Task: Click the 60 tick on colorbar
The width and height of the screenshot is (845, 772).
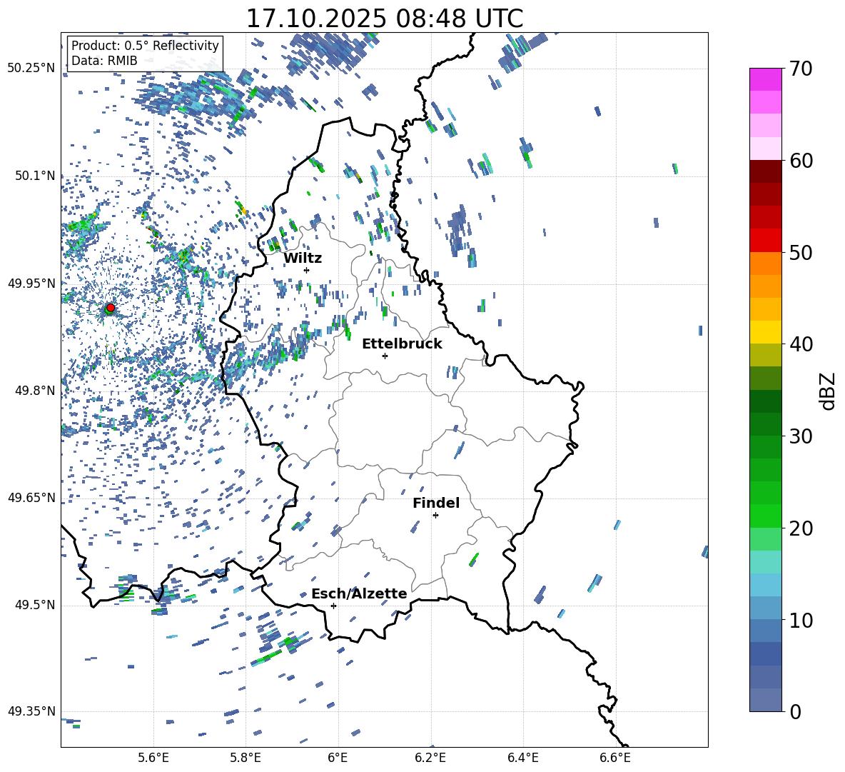Action: pyautogui.click(x=801, y=161)
